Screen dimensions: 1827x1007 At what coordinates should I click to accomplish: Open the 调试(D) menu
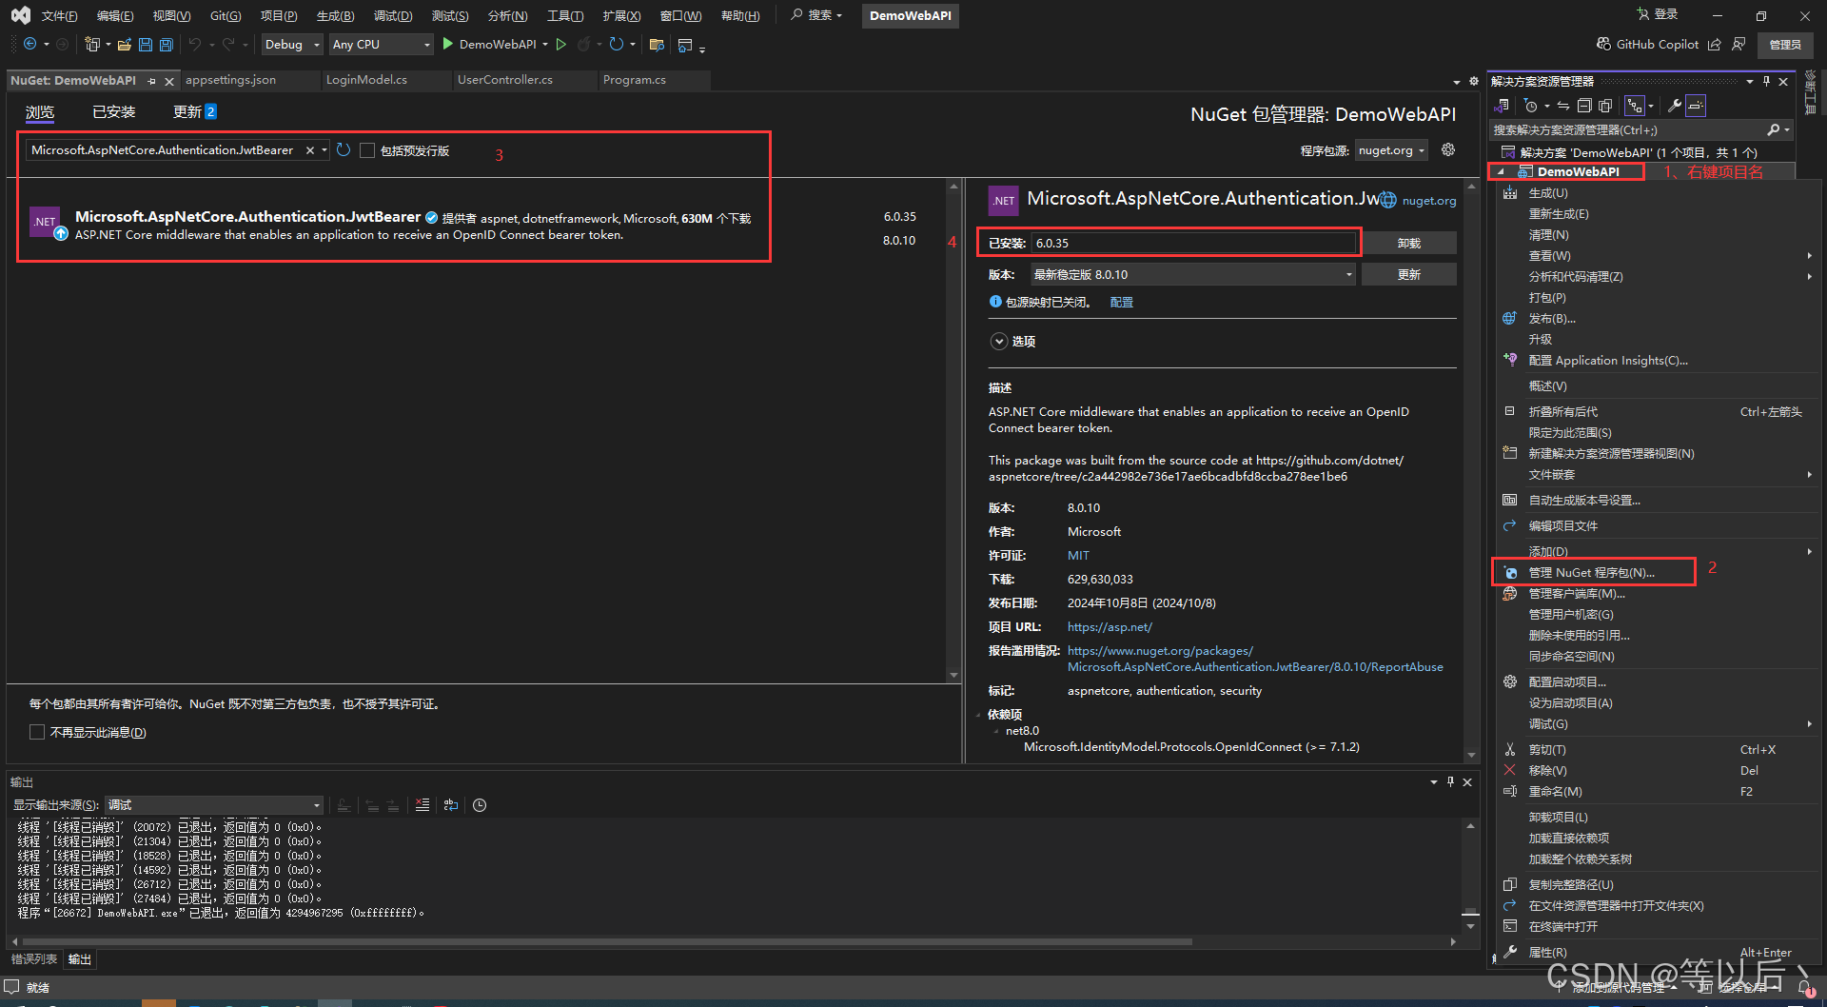(393, 15)
